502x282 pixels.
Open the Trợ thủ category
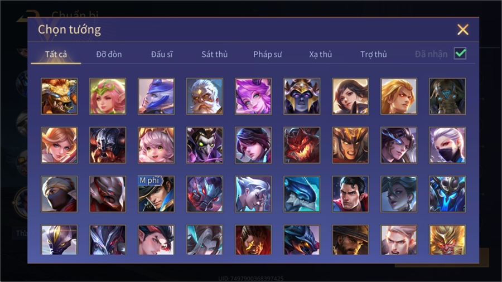(374, 55)
